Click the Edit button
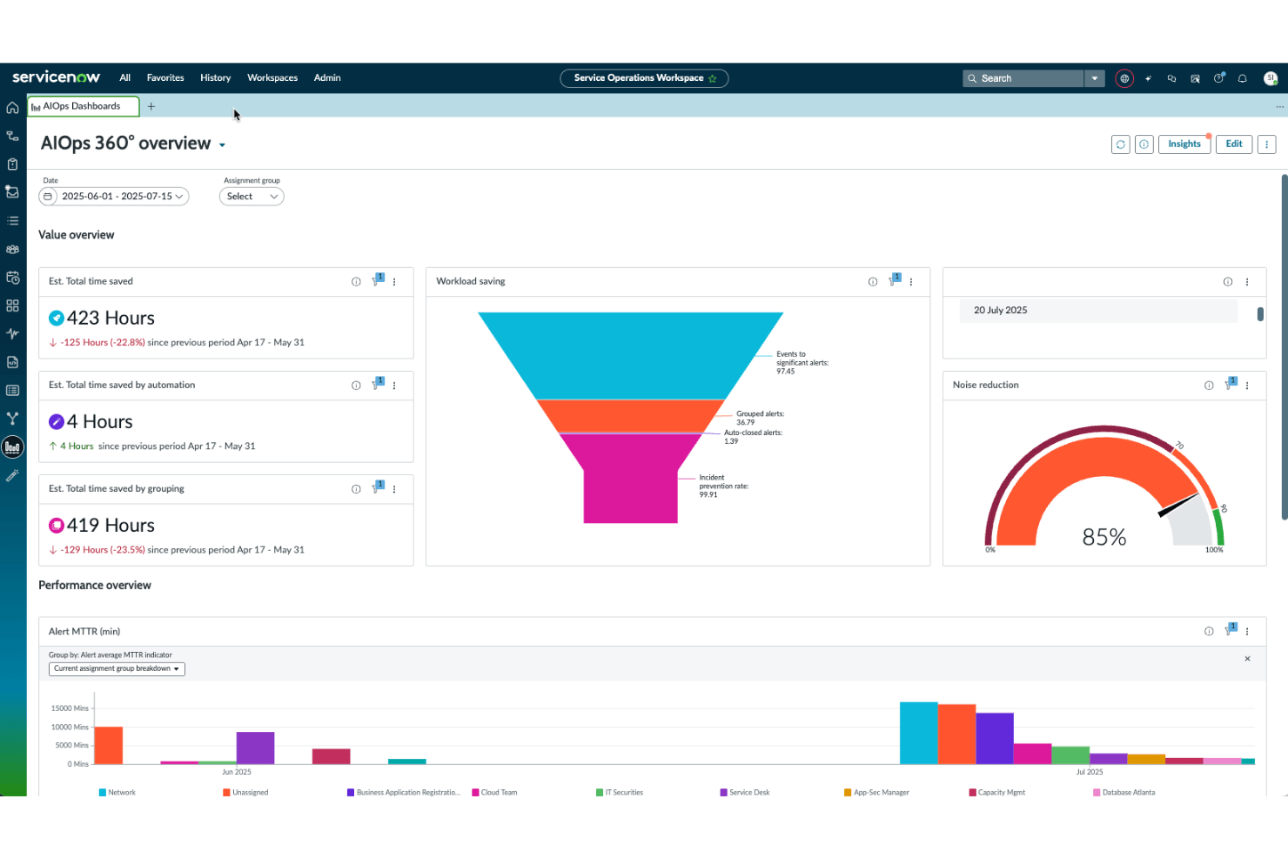Image resolution: width=1288 pixels, height=859 pixels. click(1234, 144)
